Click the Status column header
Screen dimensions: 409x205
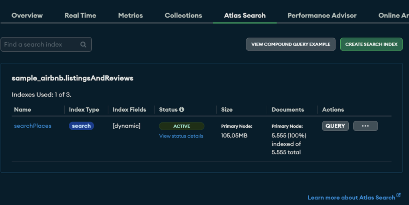coord(168,109)
